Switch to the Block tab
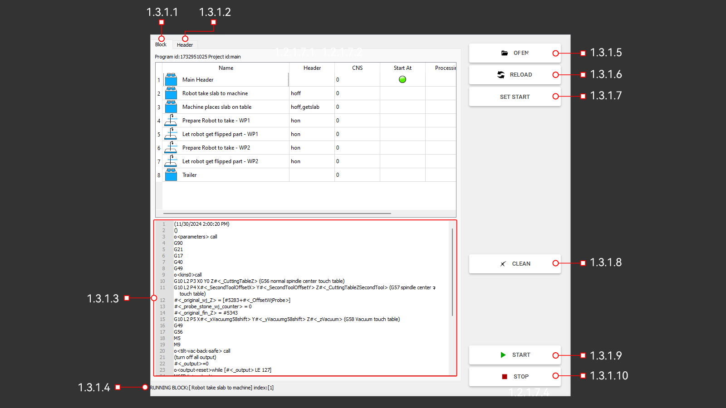The width and height of the screenshot is (726, 408). [x=161, y=44]
